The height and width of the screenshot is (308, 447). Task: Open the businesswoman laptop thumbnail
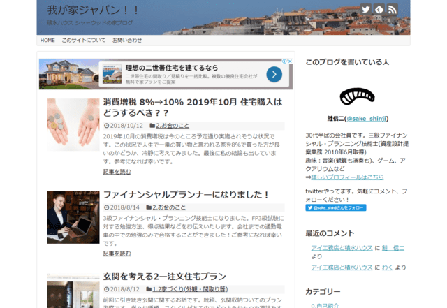click(x=73, y=217)
